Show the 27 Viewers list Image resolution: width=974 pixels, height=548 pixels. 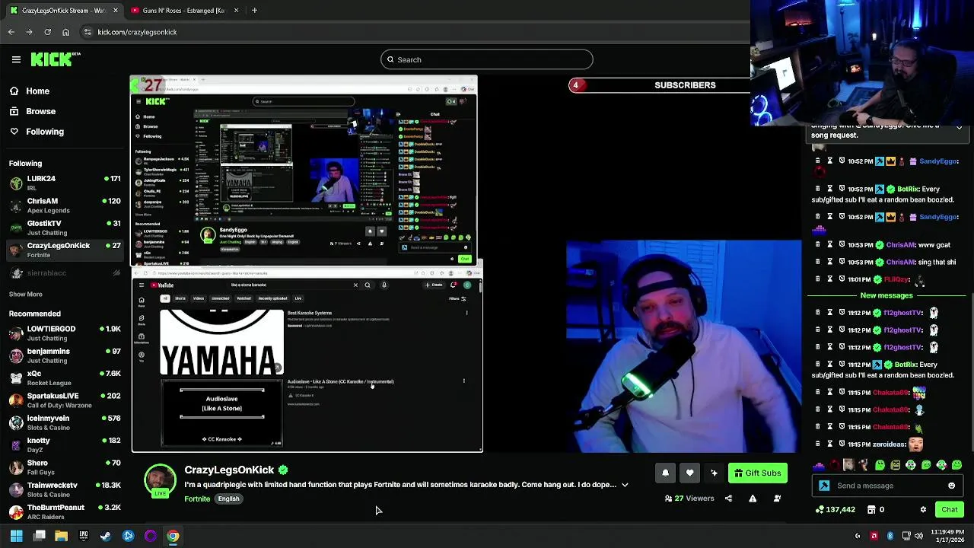689,499
